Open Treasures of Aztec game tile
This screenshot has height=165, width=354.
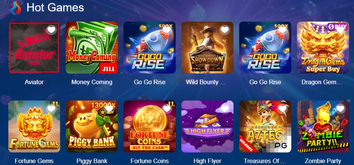(x=265, y=126)
